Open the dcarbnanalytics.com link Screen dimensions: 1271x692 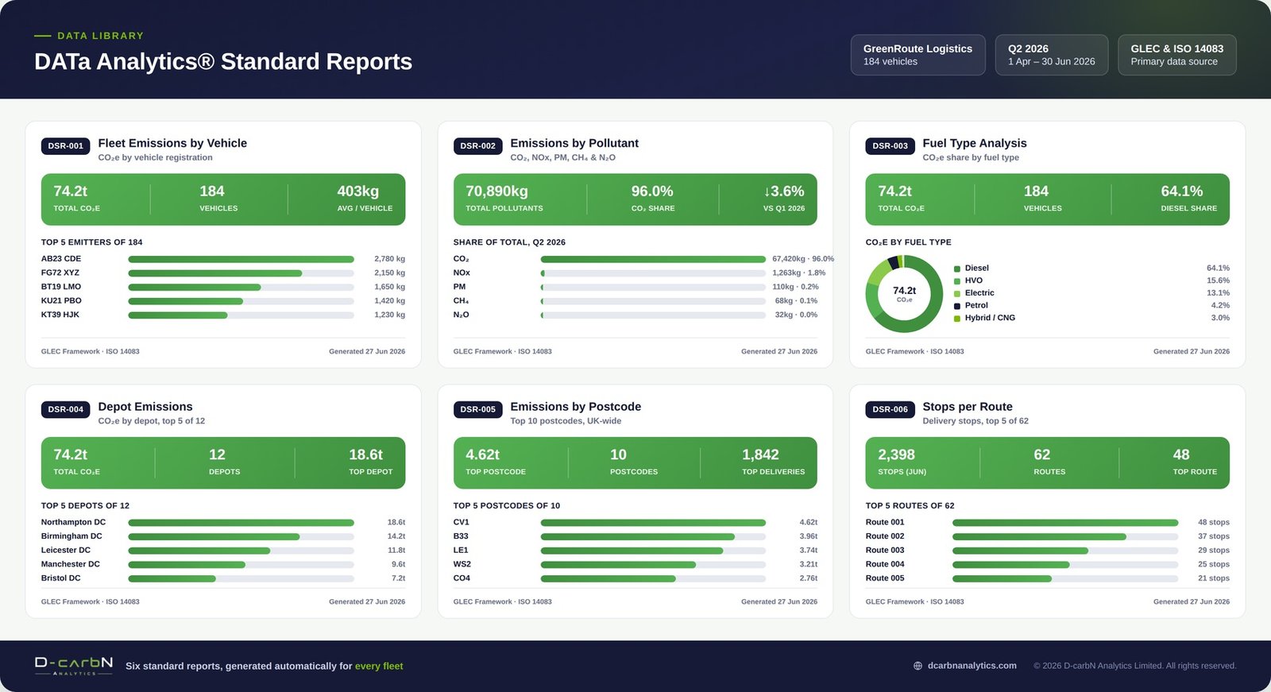[972, 666]
